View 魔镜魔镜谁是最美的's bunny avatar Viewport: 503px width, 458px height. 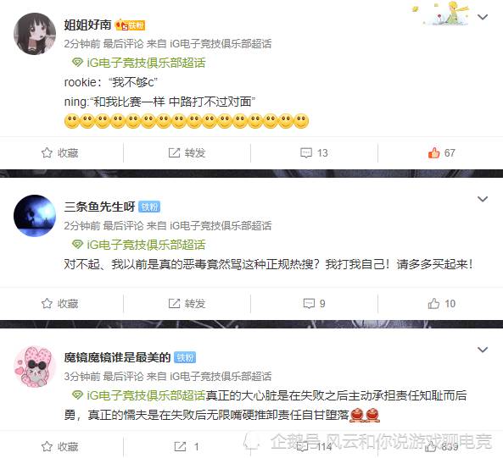[35, 367]
